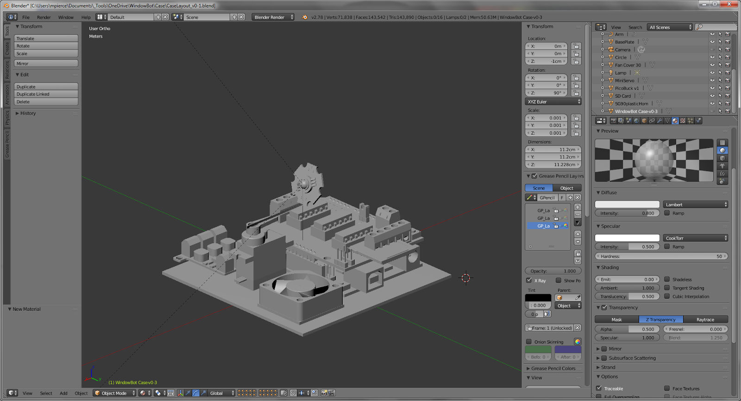The image size is (741, 401).
Task: Hide the BasePlate object with eye icon
Action: pos(712,42)
